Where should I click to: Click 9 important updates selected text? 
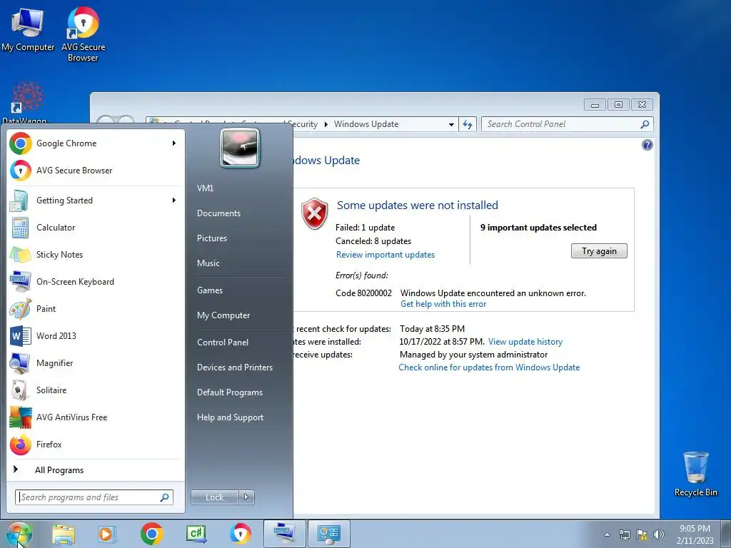[538, 228]
